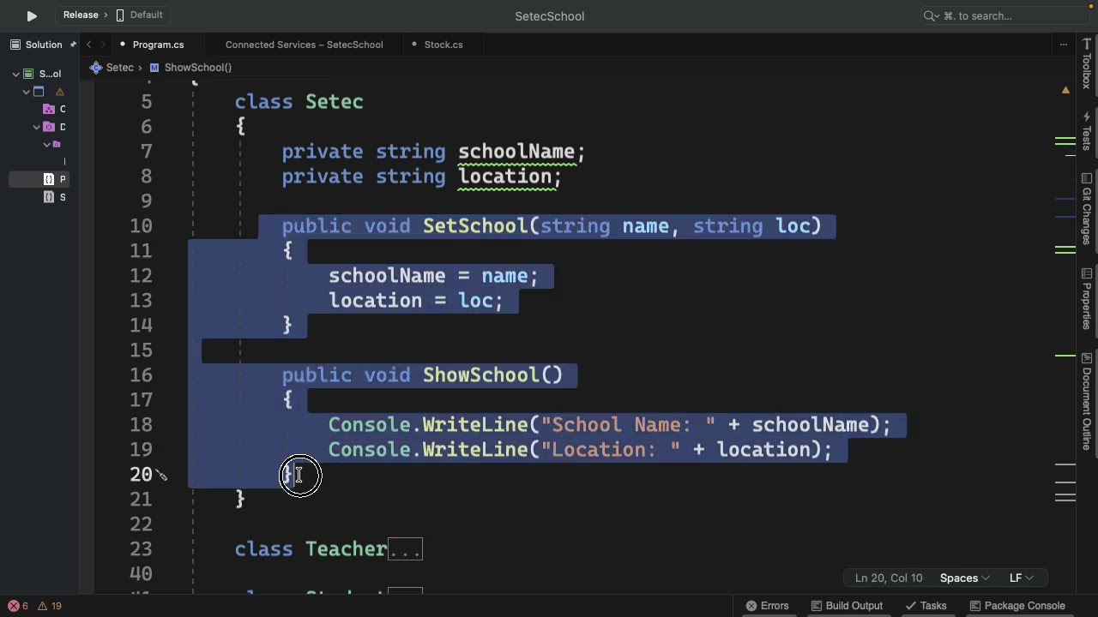
Task: Click the location field on line 8
Action: click(504, 177)
